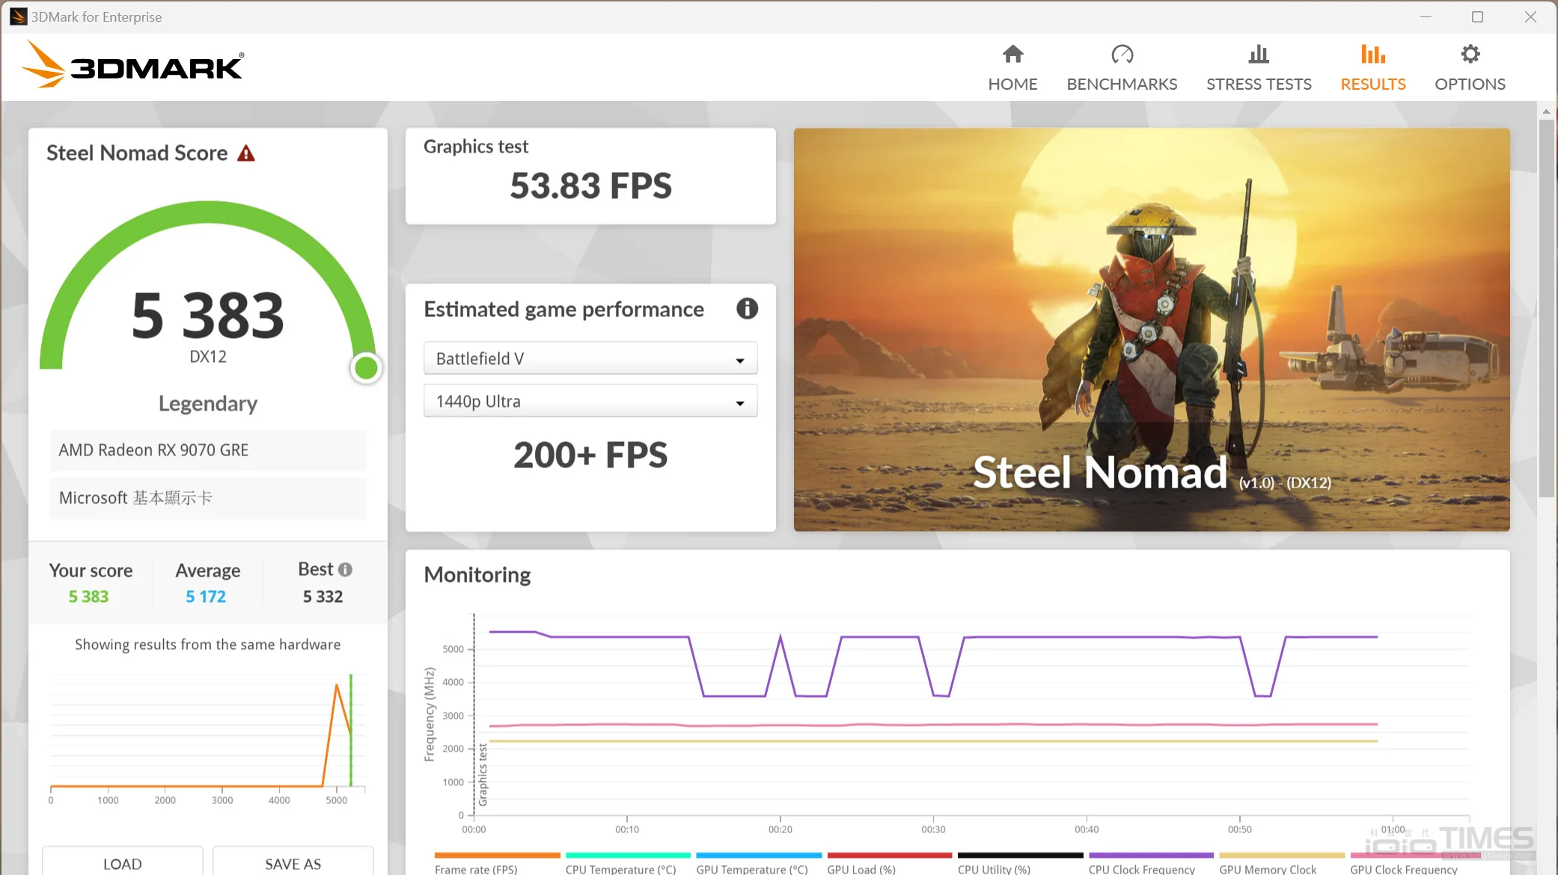Select the AMD Radeon RX 9070 GRE row
Screen dimensions: 1558x875
(208, 450)
